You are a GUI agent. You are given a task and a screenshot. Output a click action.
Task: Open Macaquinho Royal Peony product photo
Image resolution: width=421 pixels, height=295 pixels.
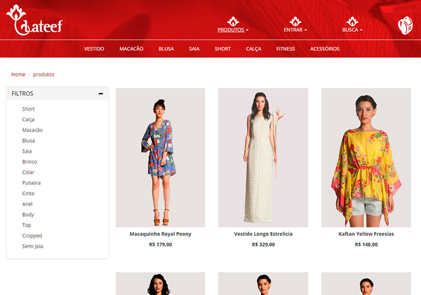(160, 158)
